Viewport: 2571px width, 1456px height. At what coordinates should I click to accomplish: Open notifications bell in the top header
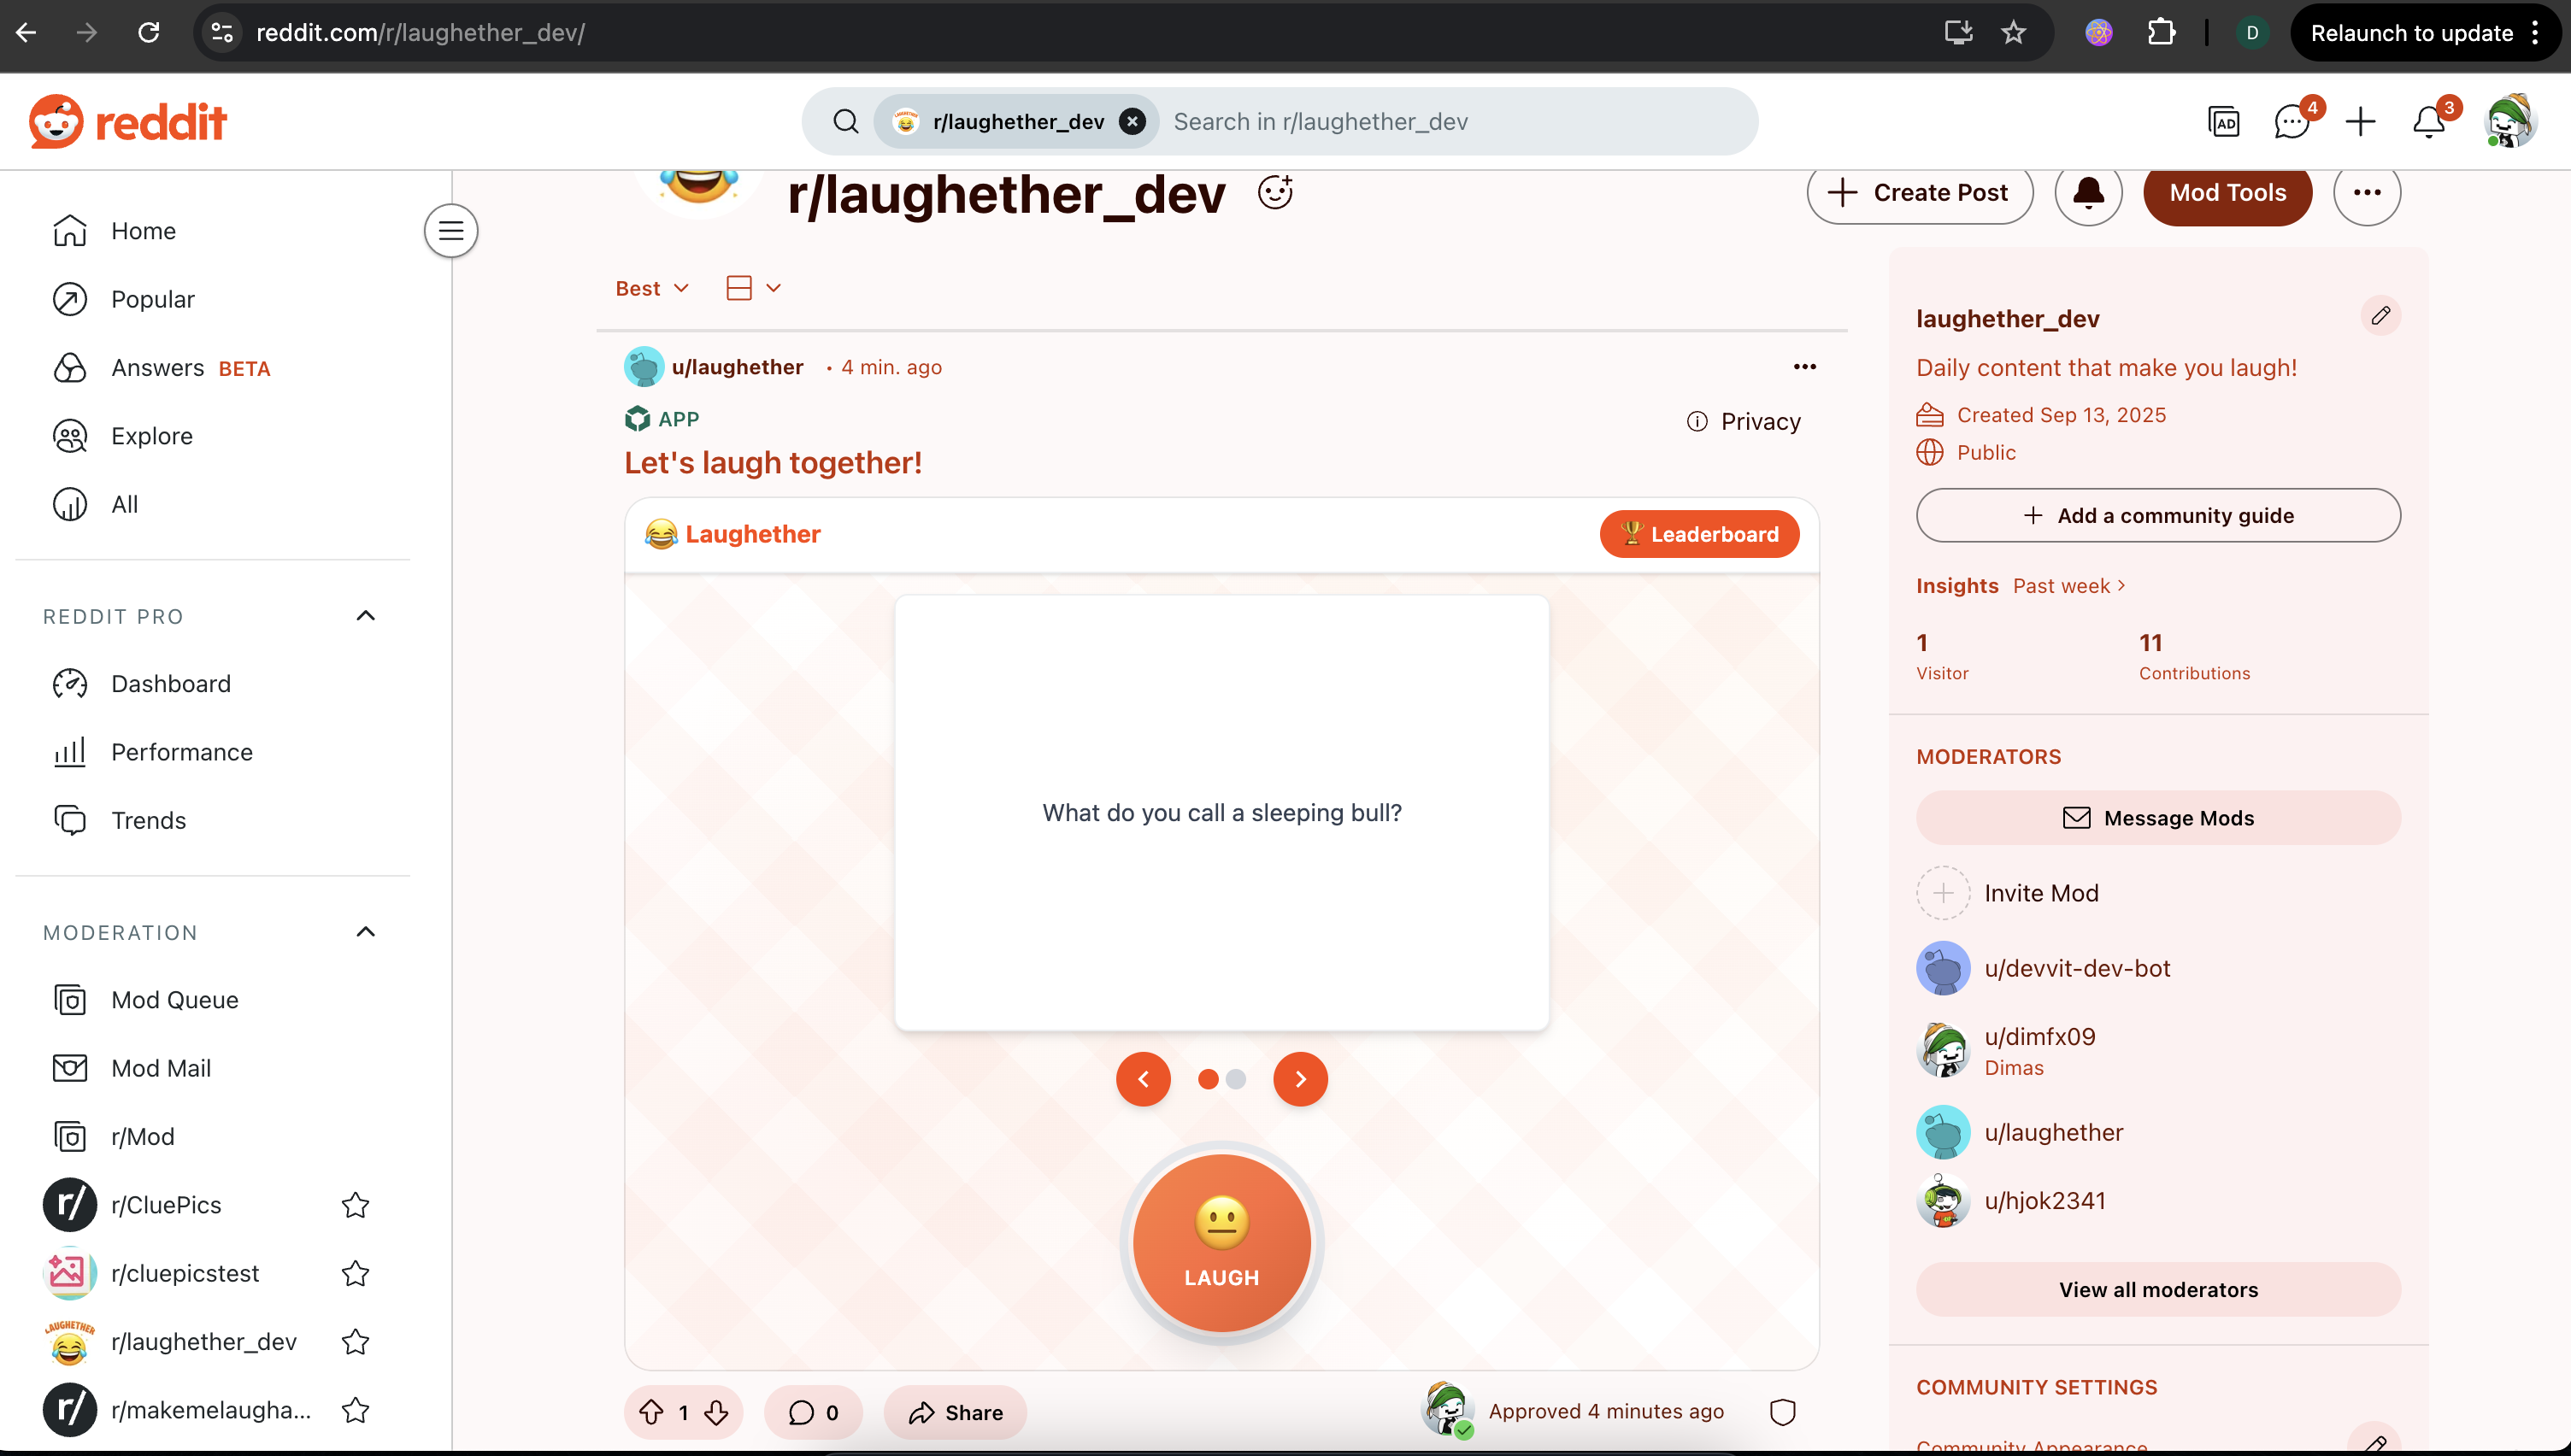(x=2428, y=122)
